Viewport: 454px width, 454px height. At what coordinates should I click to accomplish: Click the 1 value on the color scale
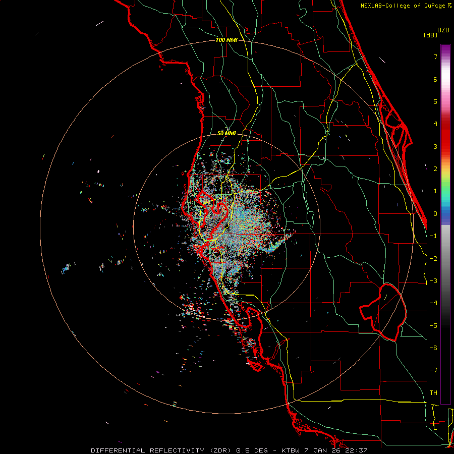click(435, 191)
